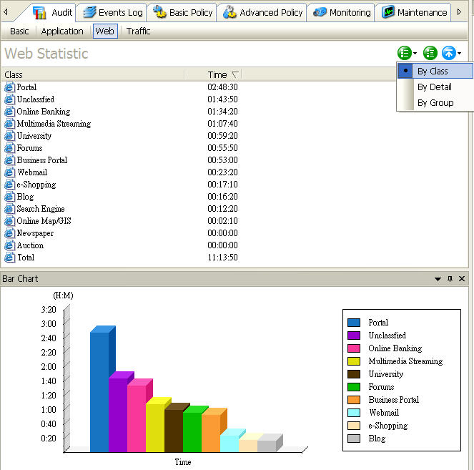The width and height of the screenshot is (474, 470).
Task: Click the left tab scroll arrow
Action: coord(6,12)
